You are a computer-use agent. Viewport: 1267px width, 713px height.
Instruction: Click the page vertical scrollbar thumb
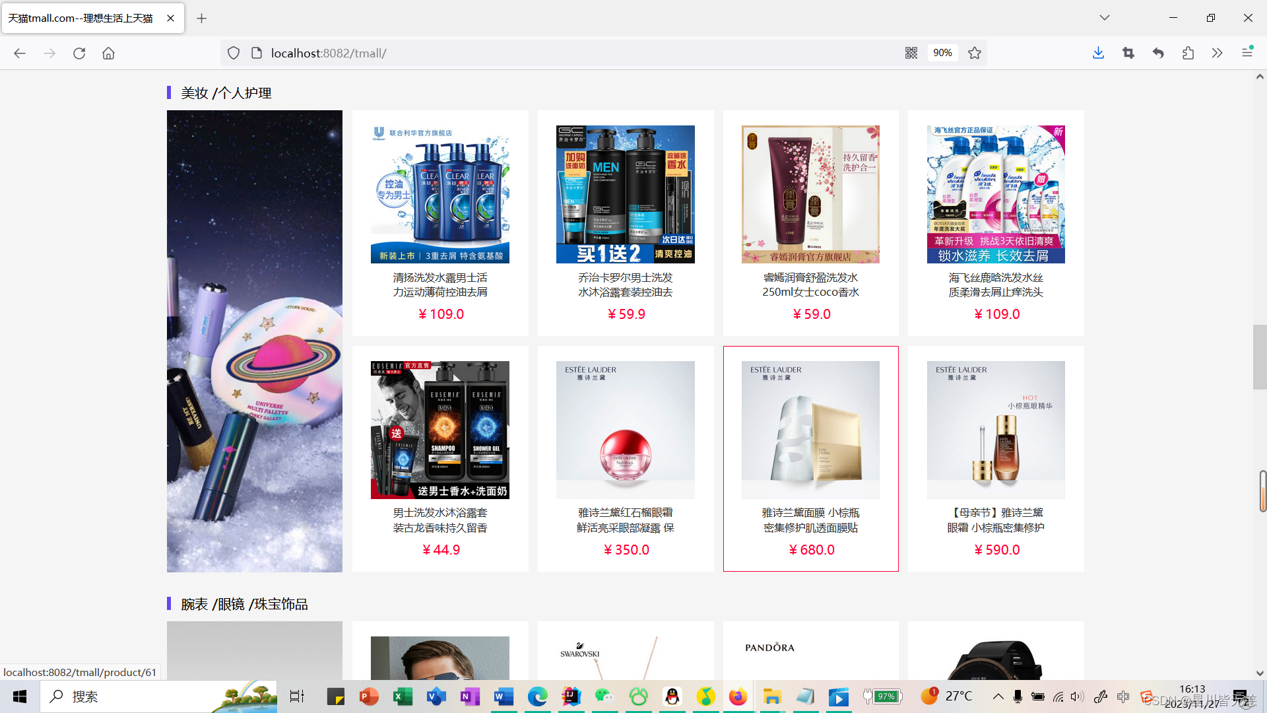[x=1260, y=357]
